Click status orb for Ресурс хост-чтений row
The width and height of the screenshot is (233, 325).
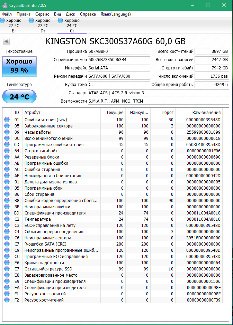(x=7, y=300)
